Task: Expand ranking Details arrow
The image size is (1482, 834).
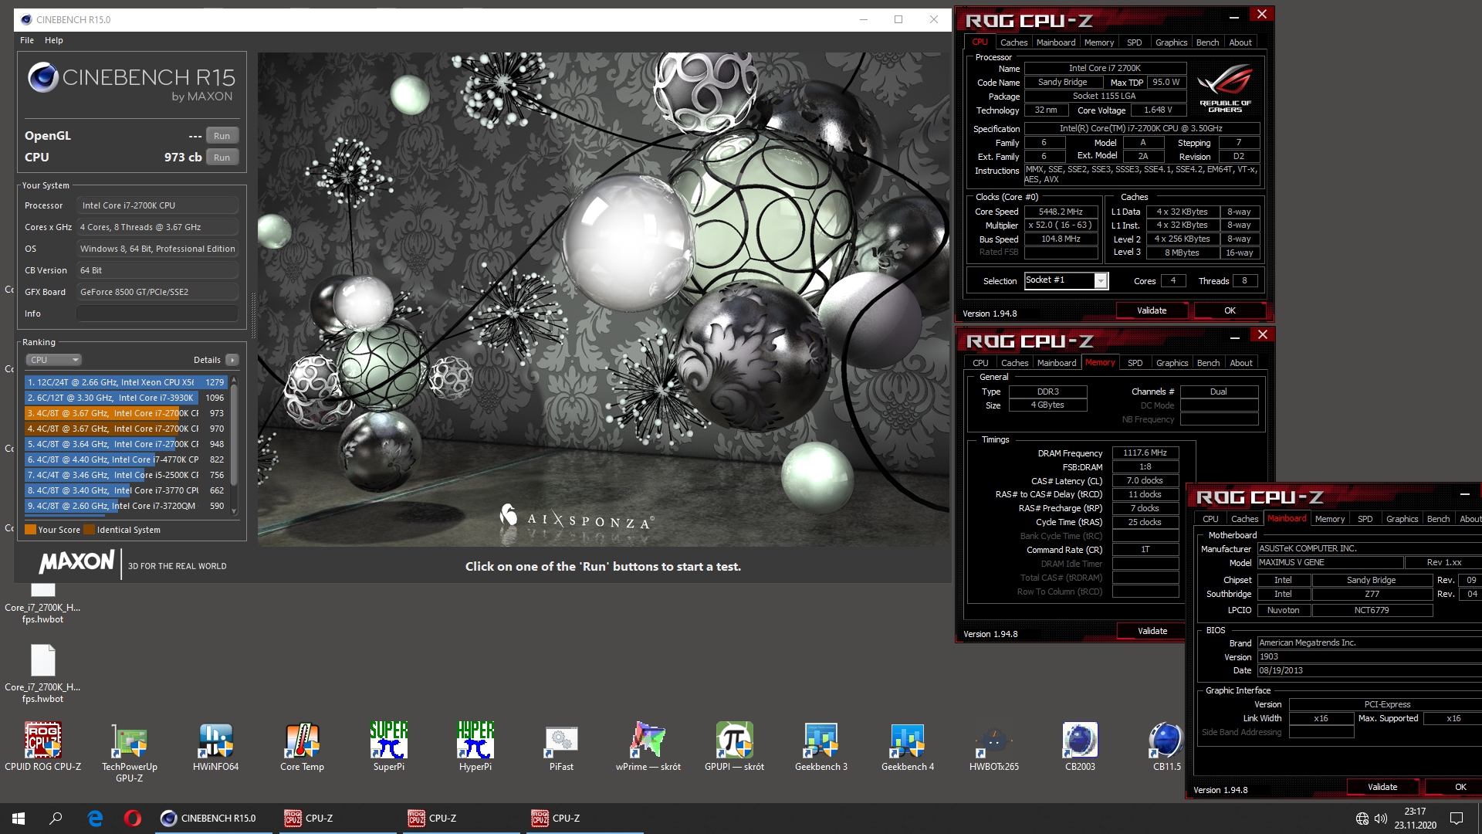Action: pos(232,360)
